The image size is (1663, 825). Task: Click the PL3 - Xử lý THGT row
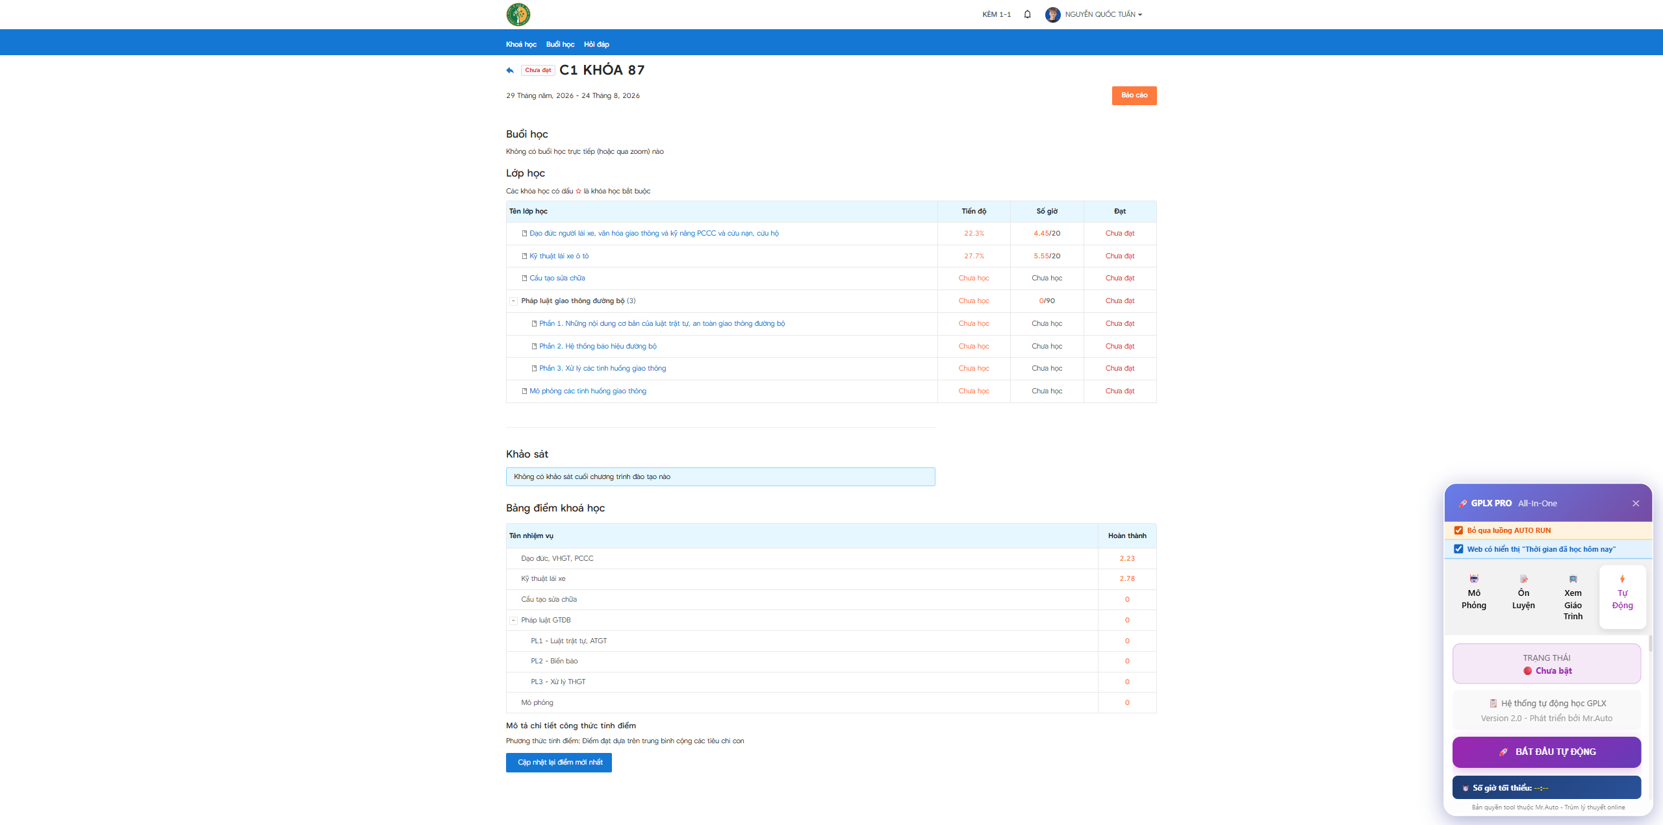(x=831, y=682)
